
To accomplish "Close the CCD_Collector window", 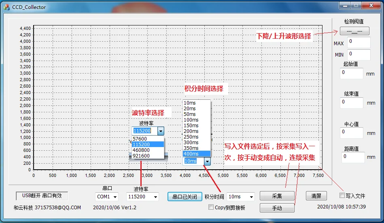I will pyautogui.click(x=371, y=5).
